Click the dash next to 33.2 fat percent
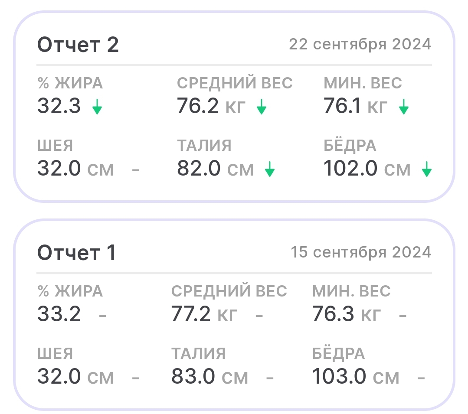 [103, 315]
